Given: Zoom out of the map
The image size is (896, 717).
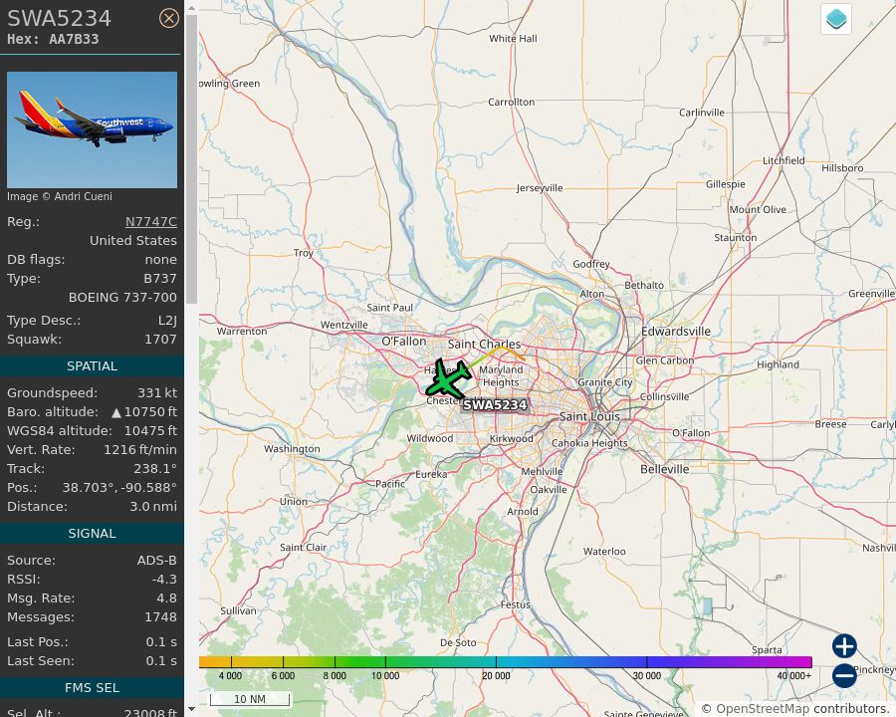Looking at the screenshot, I should click(843, 675).
